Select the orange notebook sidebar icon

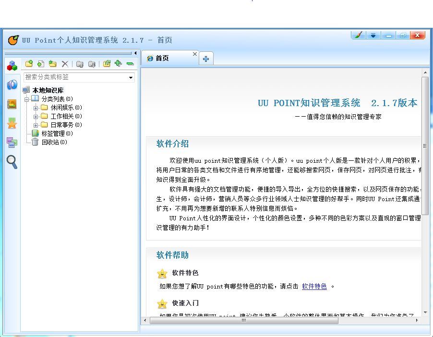[12, 104]
